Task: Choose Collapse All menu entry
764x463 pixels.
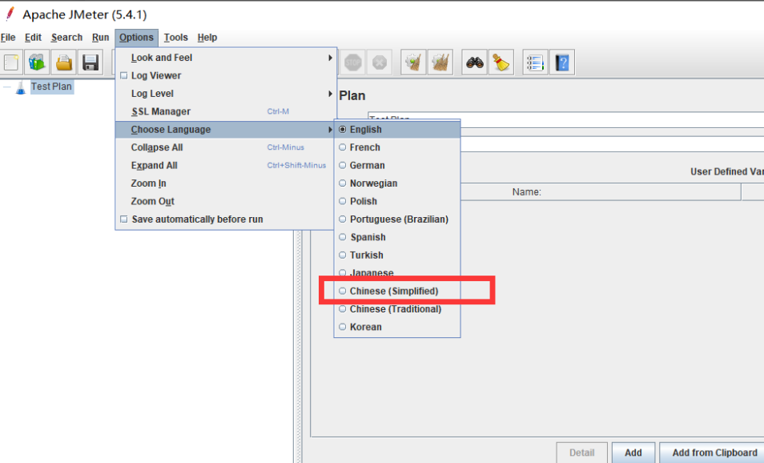Action: (226, 147)
